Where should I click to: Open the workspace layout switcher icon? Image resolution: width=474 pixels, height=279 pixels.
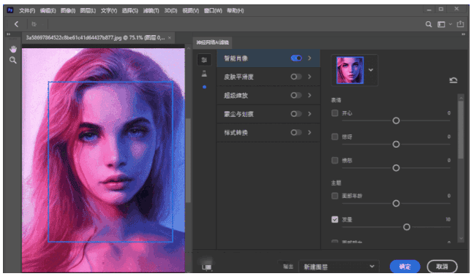pyautogui.click(x=441, y=24)
